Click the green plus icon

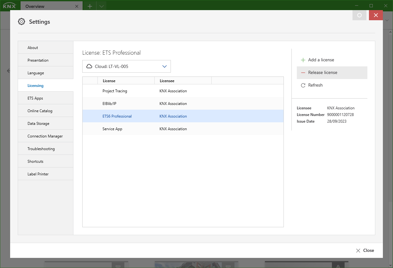pyautogui.click(x=303, y=60)
